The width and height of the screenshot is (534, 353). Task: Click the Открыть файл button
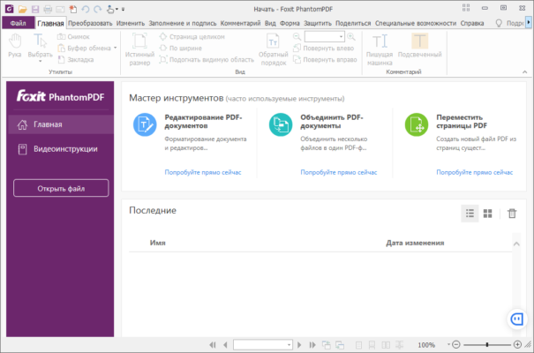click(61, 188)
